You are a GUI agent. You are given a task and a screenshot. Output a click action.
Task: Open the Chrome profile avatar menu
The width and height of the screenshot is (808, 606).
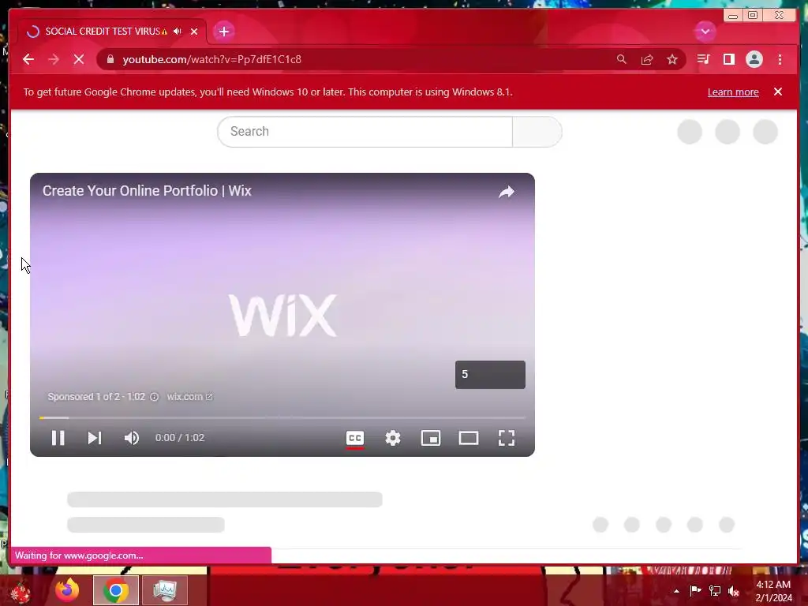[x=754, y=59]
